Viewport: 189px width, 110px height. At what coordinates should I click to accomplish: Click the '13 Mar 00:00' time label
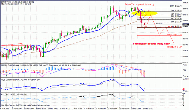(x=53, y=109)
